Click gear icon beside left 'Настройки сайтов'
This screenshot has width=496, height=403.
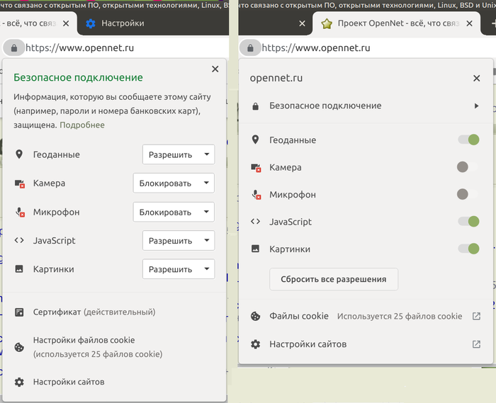pyautogui.click(x=19, y=382)
